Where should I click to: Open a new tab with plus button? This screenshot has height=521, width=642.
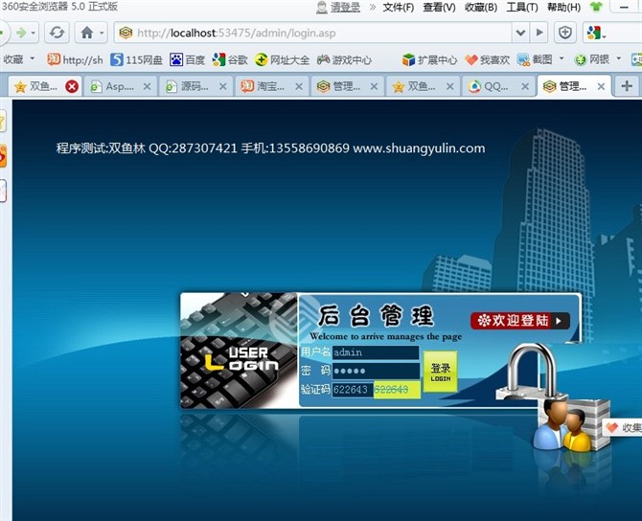[x=626, y=86]
